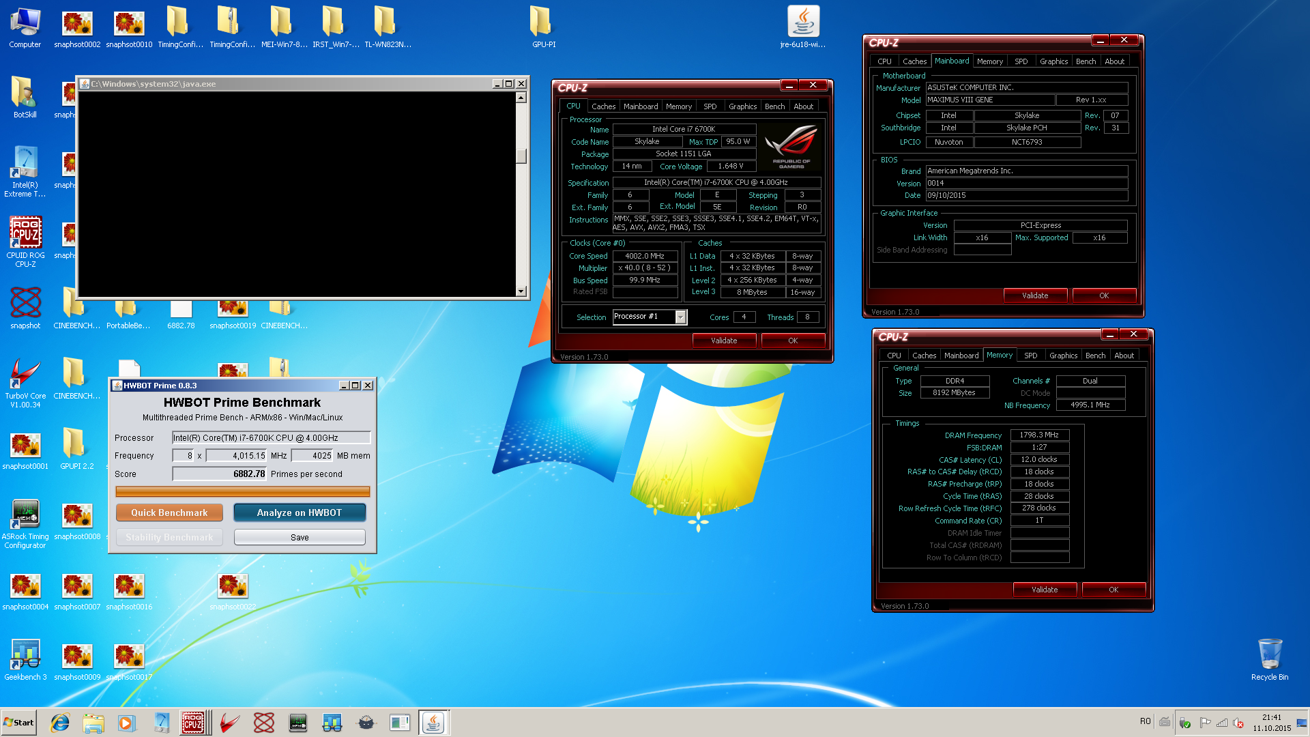The image size is (1310, 737).
Task: Open Action Center flag tray icon
Action: pos(1205,723)
